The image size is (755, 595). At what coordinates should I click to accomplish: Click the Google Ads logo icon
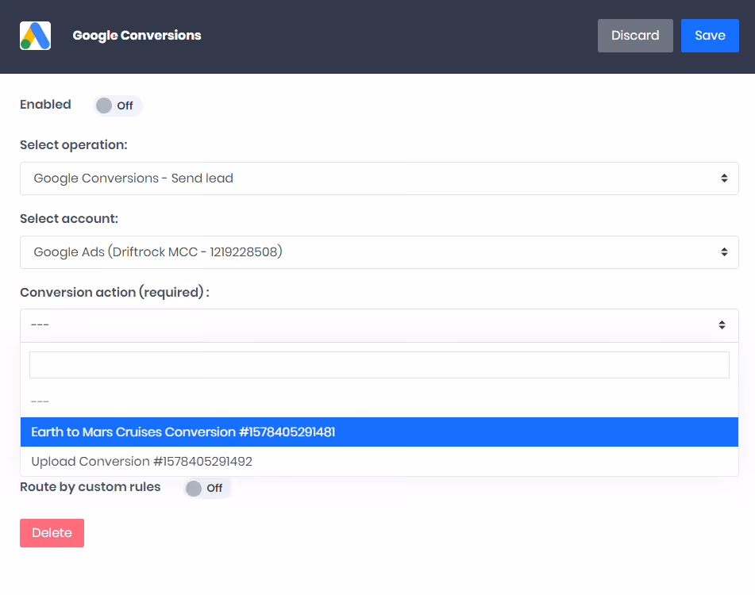[x=35, y=36]
